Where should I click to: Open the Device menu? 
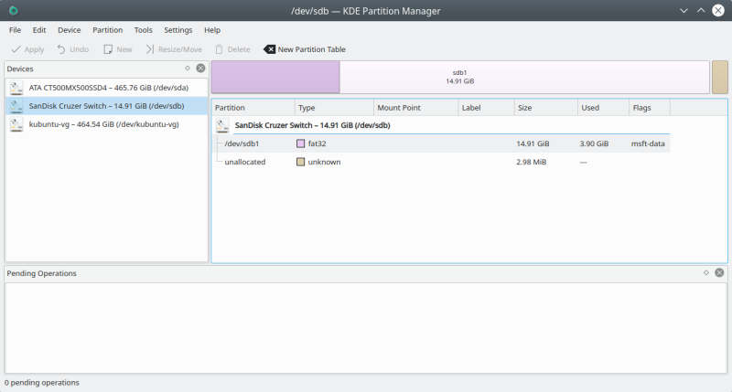pos(70,30)
